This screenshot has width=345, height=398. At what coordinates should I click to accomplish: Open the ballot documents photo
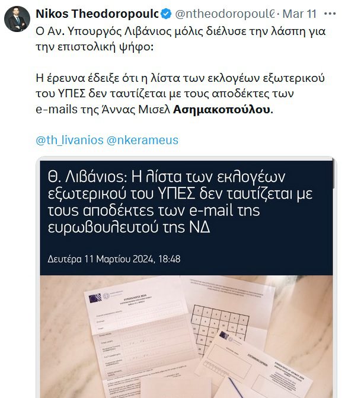click(186, 336)
